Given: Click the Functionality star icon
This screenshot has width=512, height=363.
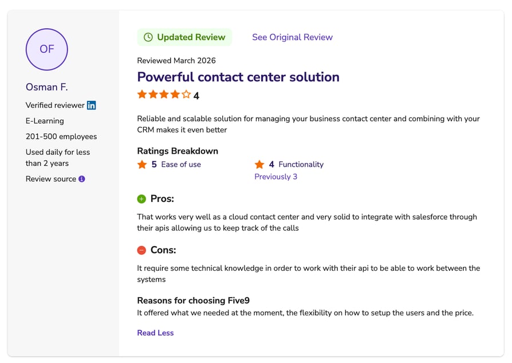Looking at the screenshot, I should [x=259, y=165].
